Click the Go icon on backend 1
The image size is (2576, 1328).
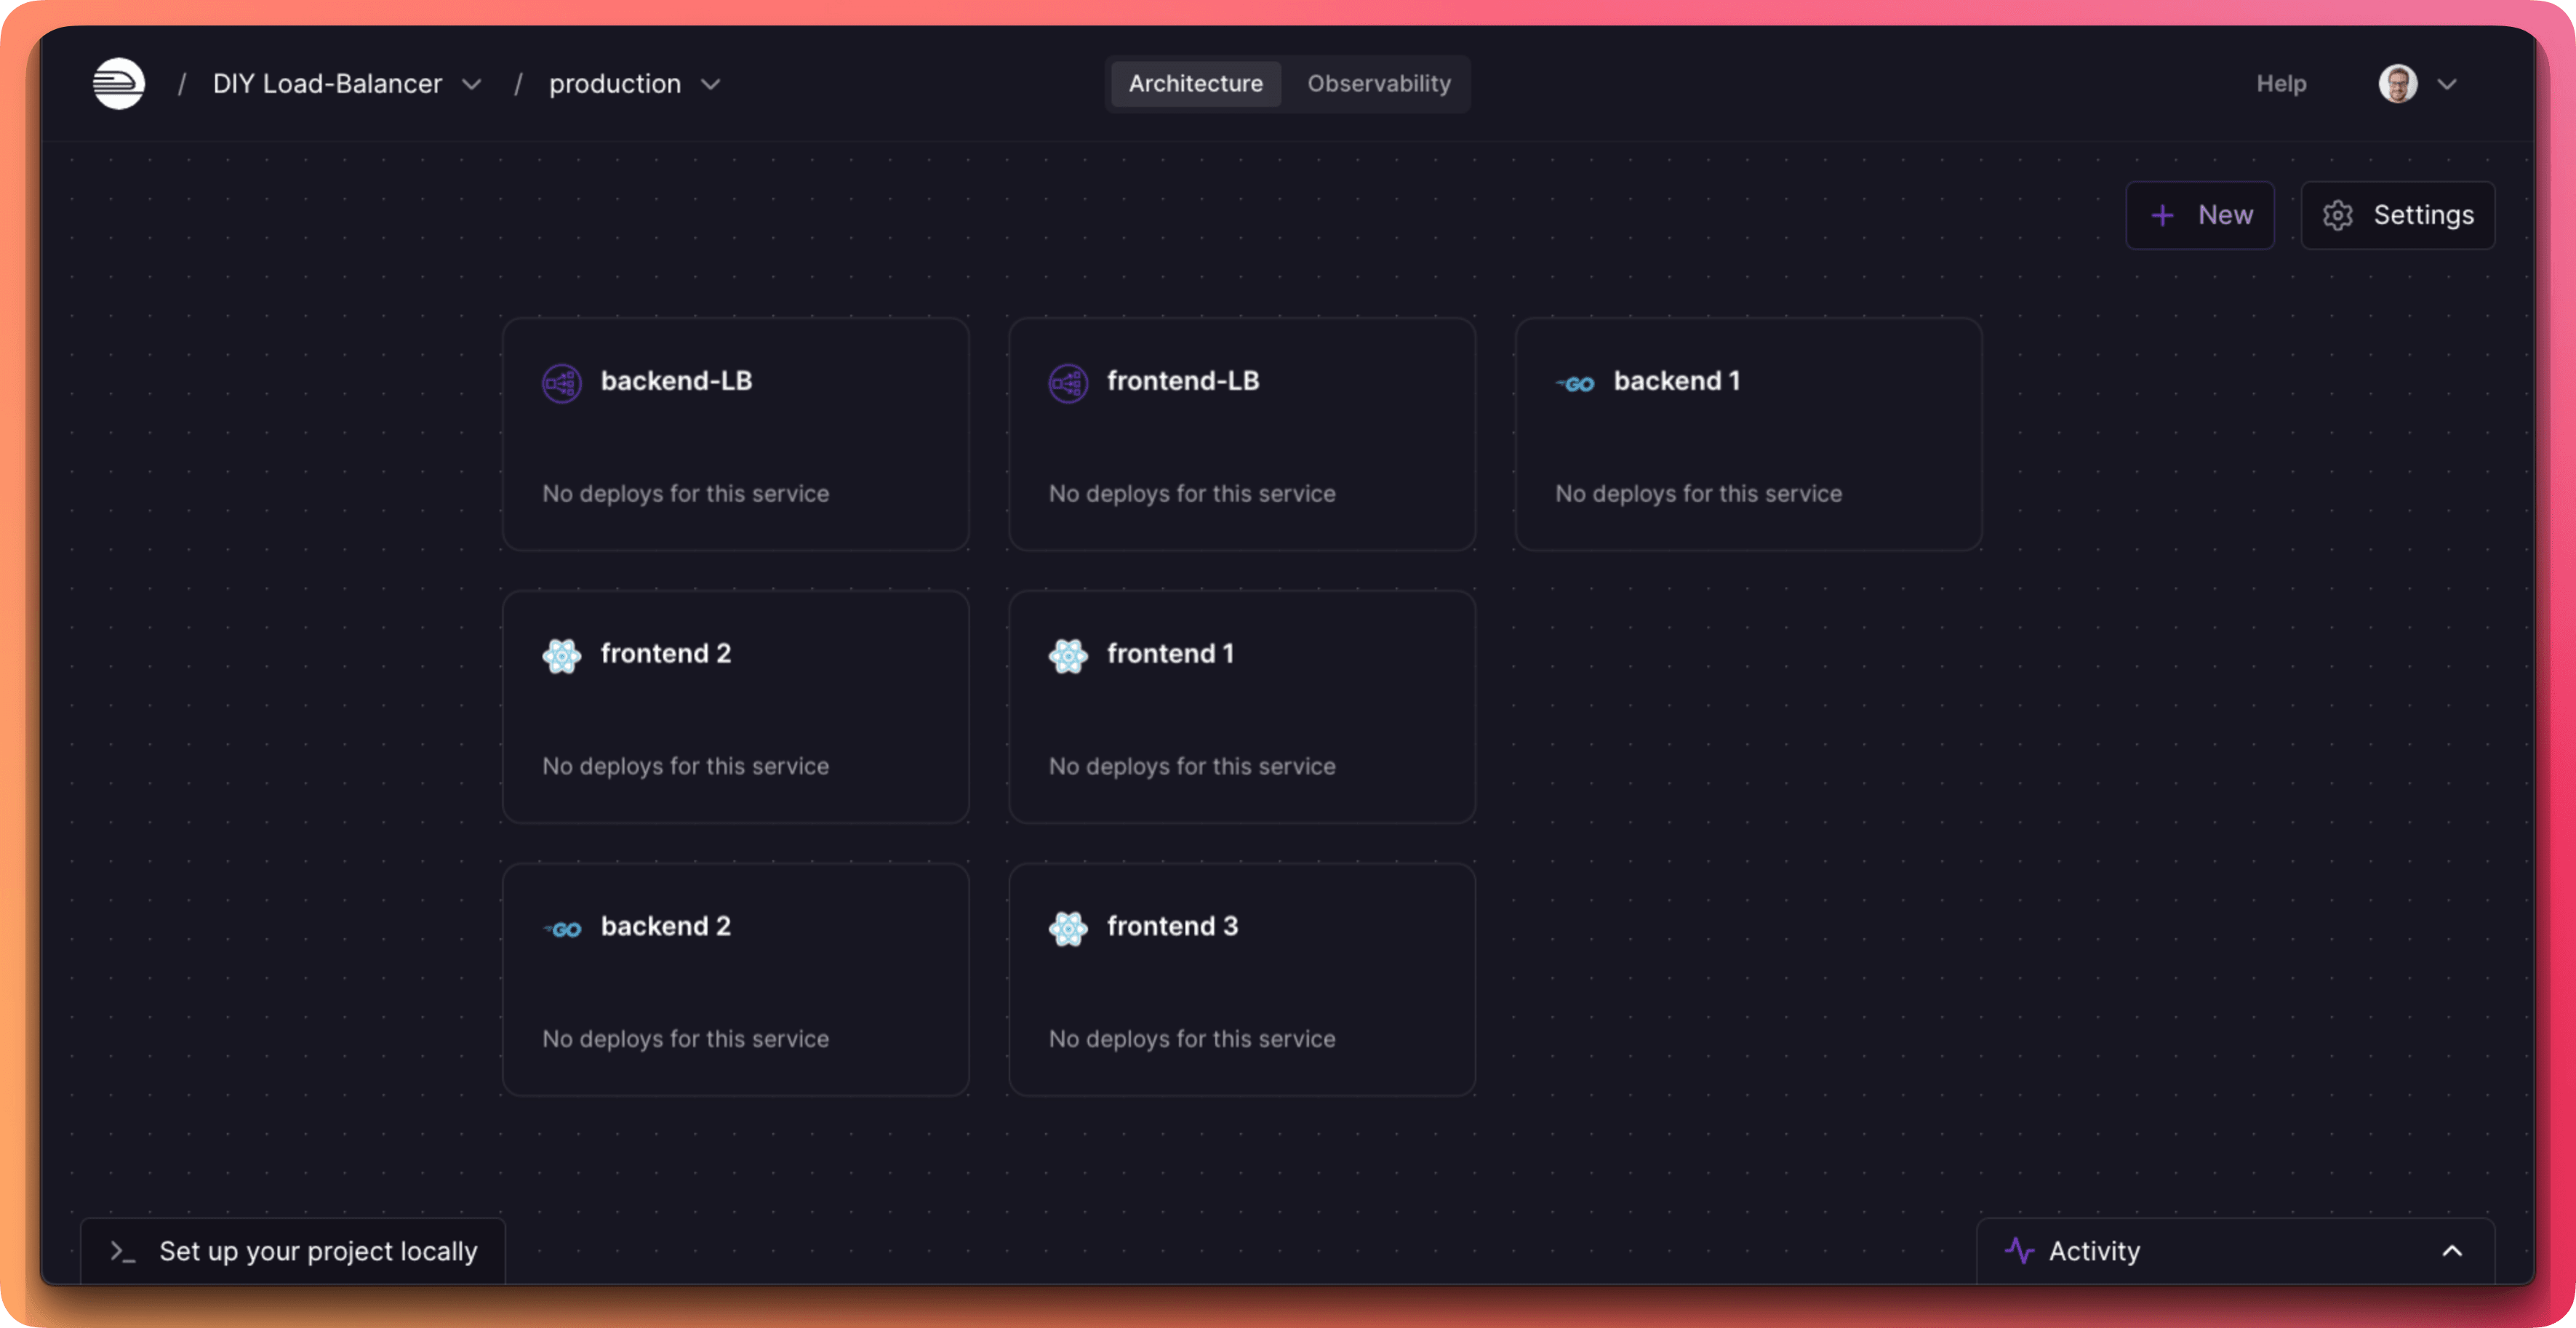point(1575,384)
